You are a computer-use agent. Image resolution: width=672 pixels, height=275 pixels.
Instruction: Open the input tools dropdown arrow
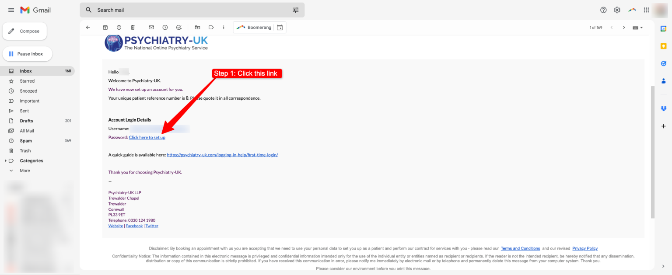point(641,28)
